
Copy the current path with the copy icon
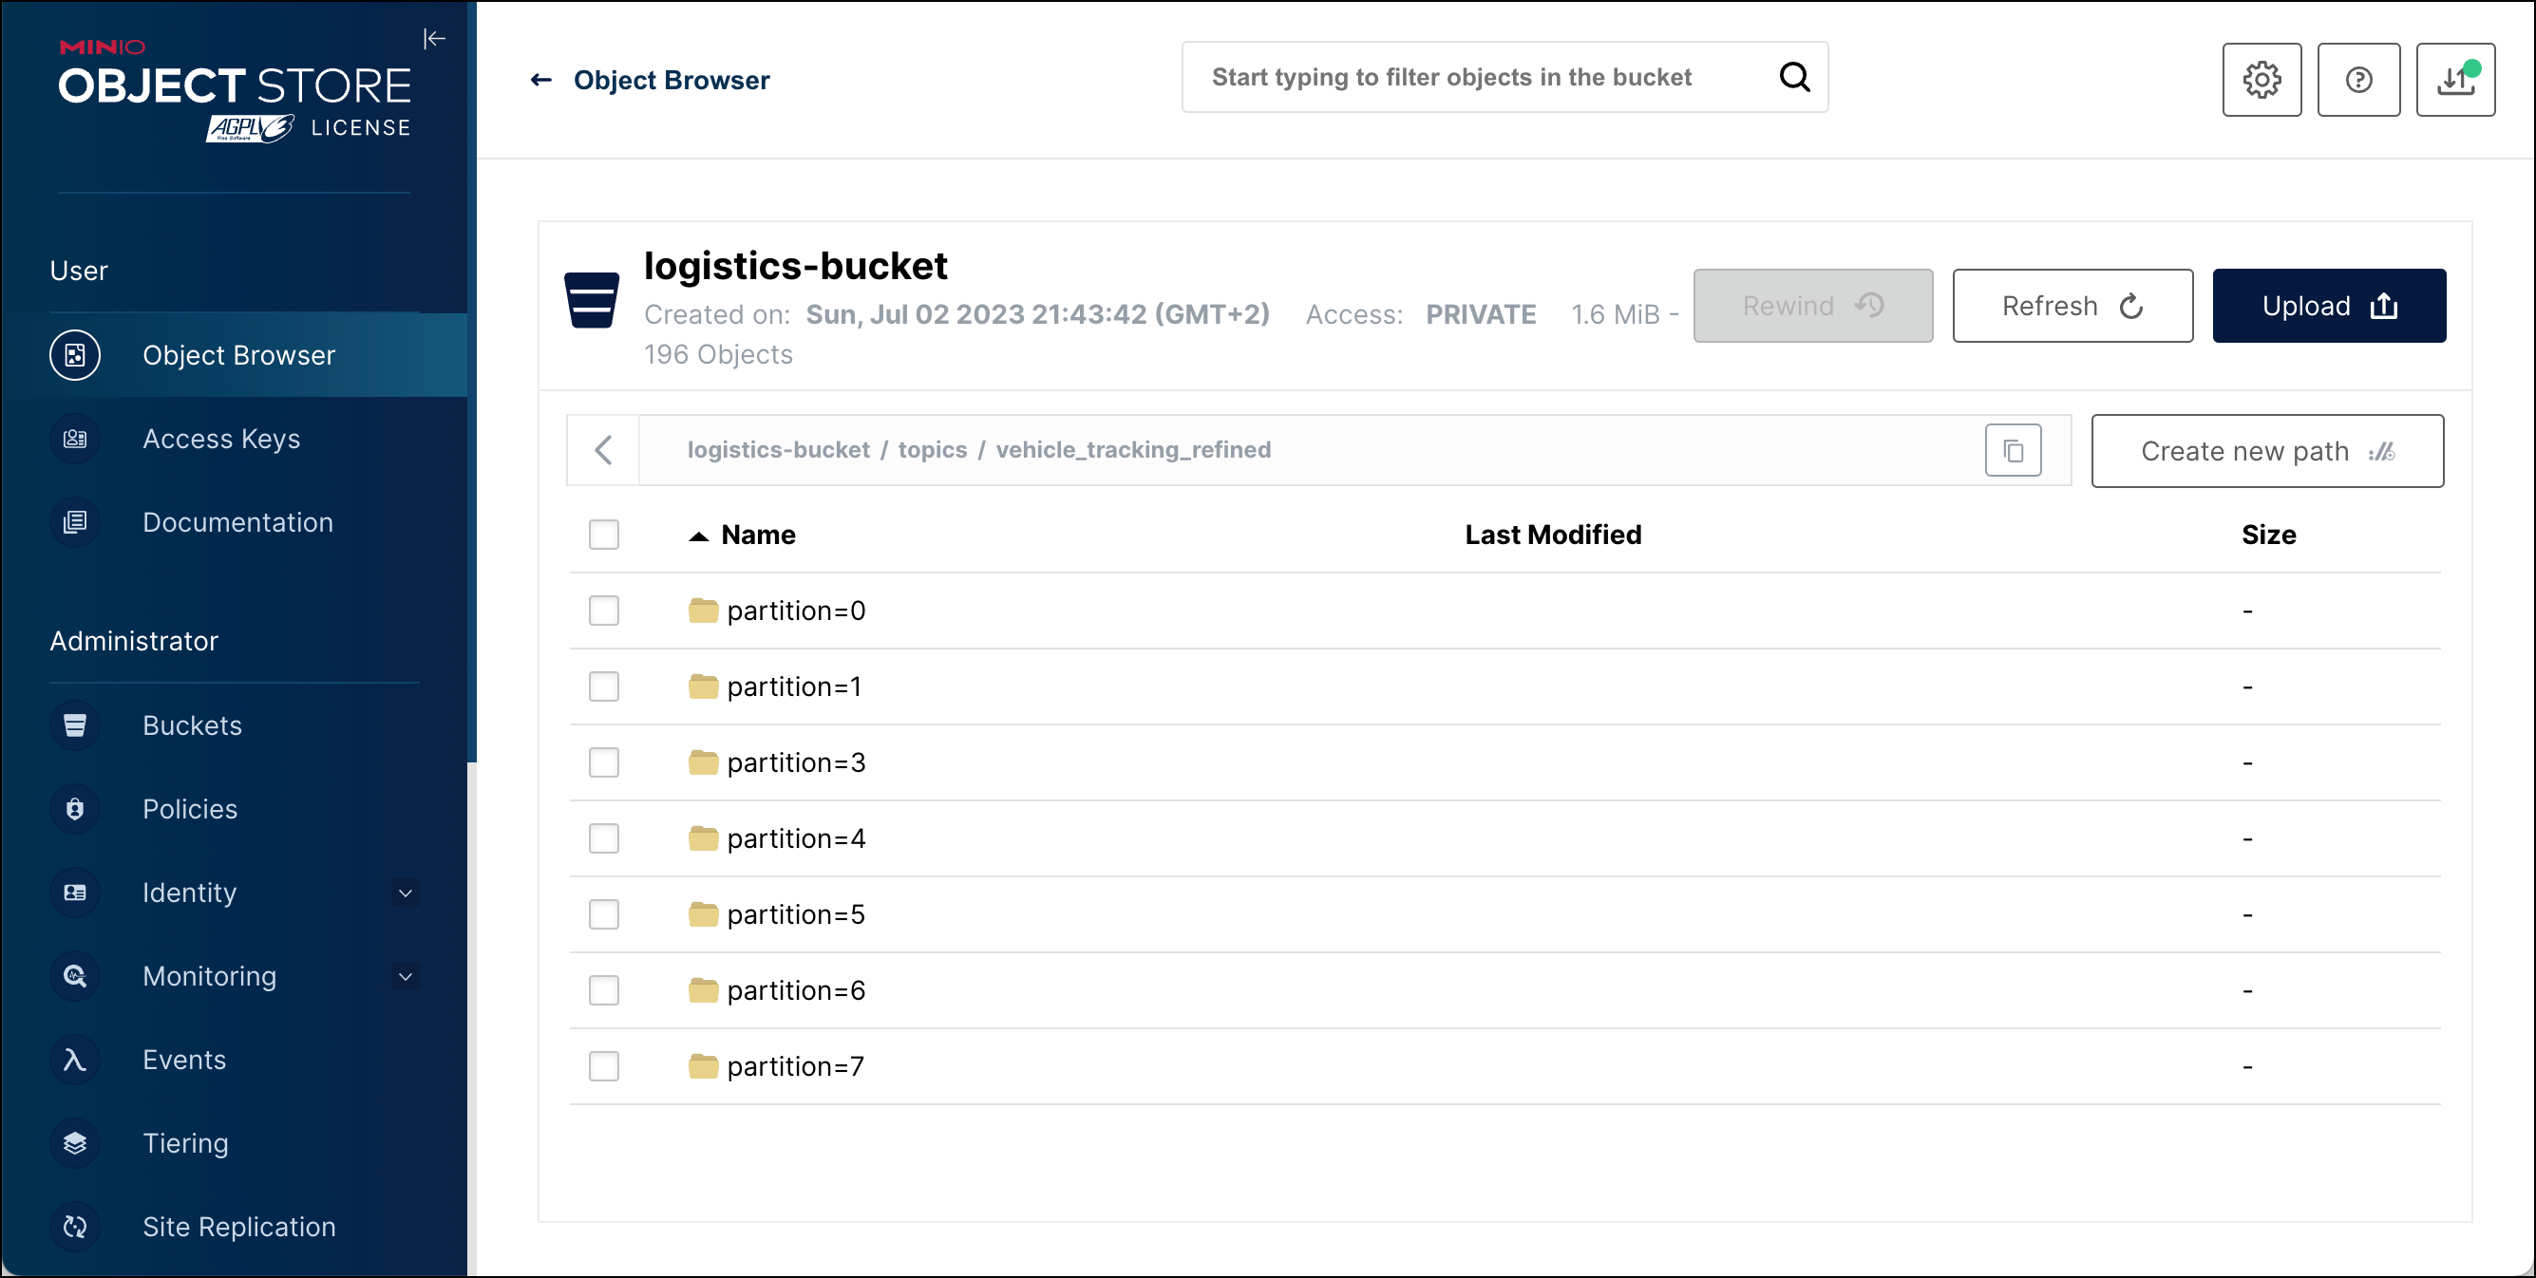[2013, 451]
